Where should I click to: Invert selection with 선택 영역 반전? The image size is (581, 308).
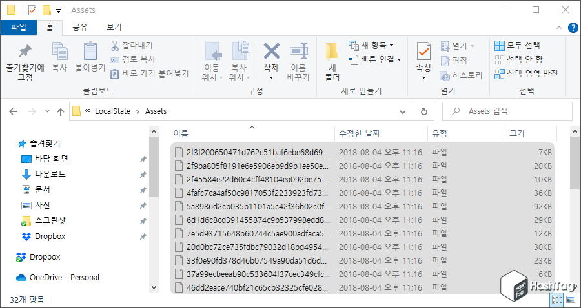click(x=526, y=73)
